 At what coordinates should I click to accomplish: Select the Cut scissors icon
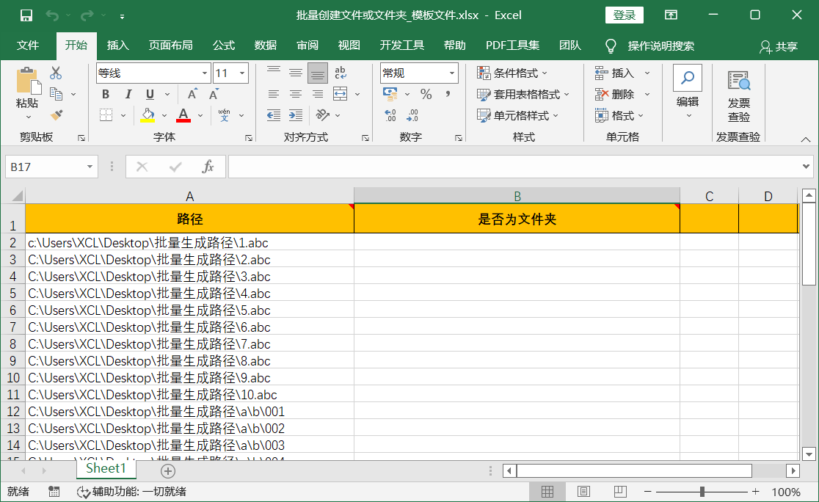54,71
